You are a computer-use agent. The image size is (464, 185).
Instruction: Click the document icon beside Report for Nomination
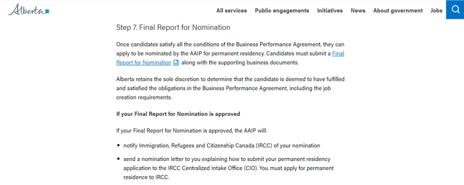(176, 63)
